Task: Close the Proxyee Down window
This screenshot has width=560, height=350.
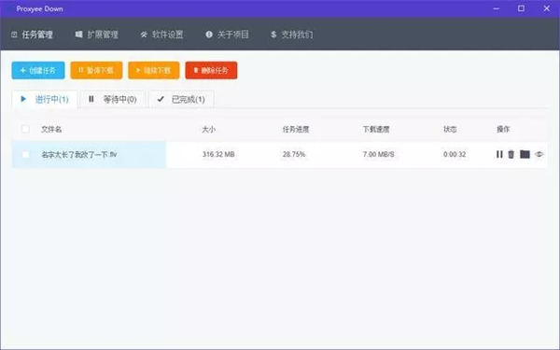Action: 546,8
